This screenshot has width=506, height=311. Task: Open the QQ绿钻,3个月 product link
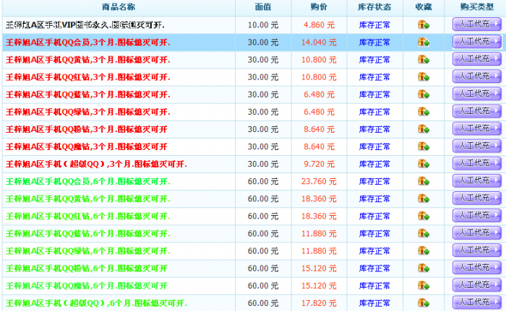click(x=87, y=112)
